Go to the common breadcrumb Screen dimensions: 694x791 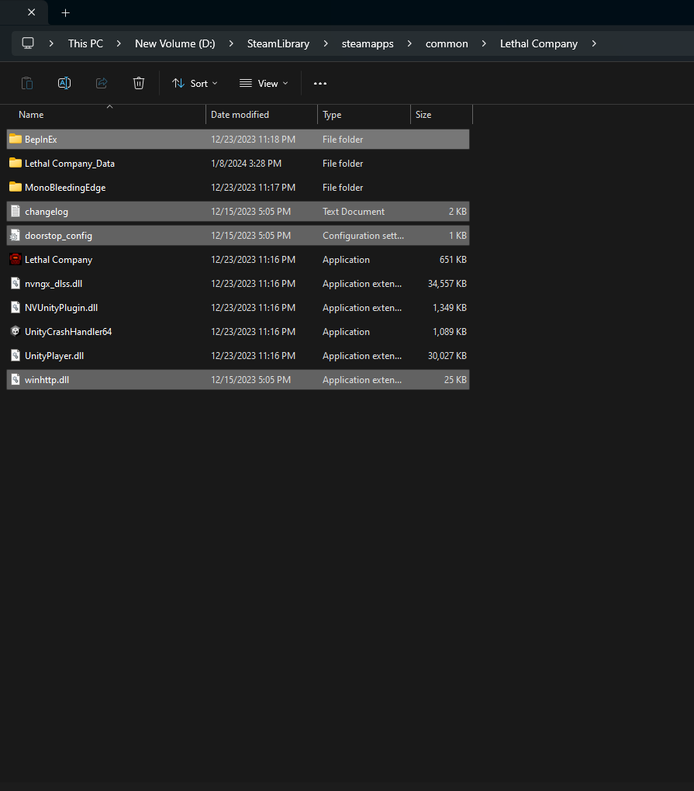point(447,43)
